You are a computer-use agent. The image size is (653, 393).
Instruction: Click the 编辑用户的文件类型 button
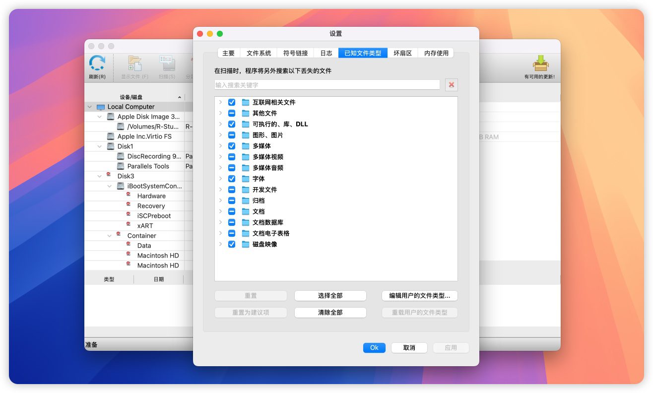click(419, 296)
